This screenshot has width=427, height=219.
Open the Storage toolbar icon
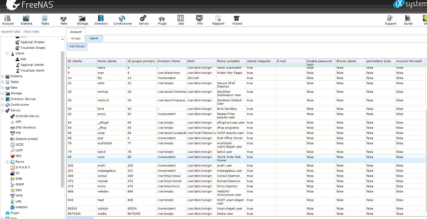point(82,20)
